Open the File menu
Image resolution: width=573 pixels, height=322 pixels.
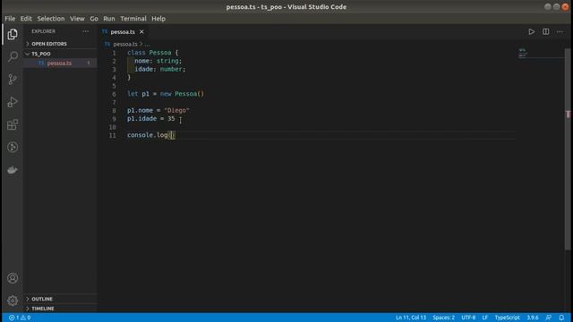(x=10, y=18)
